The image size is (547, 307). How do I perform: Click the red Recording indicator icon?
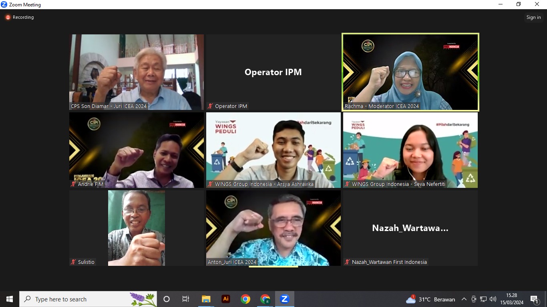pos(8,18)
